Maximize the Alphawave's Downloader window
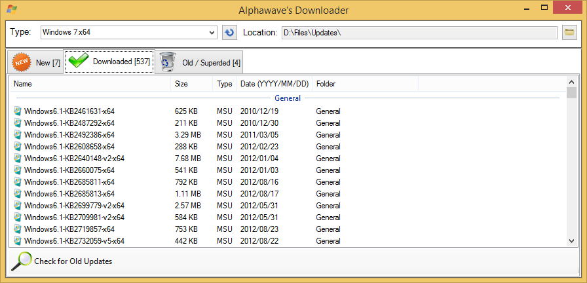 tap(544, 7)
